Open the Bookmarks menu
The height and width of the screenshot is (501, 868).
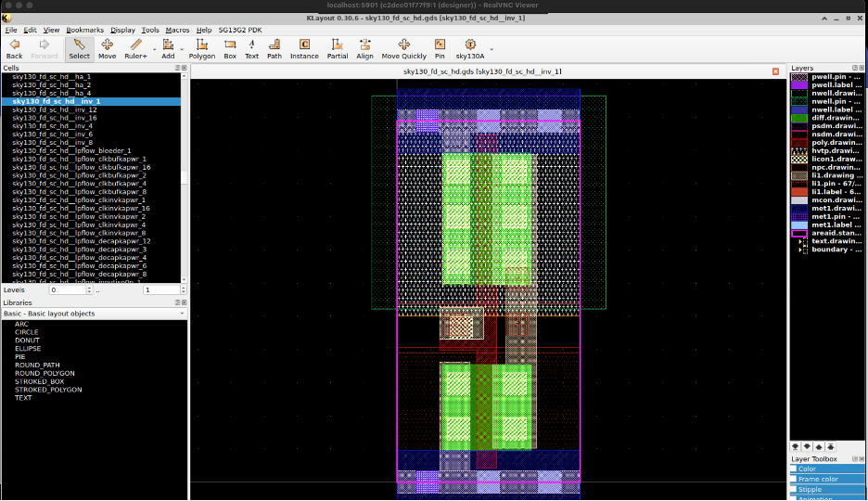(85, 30)
